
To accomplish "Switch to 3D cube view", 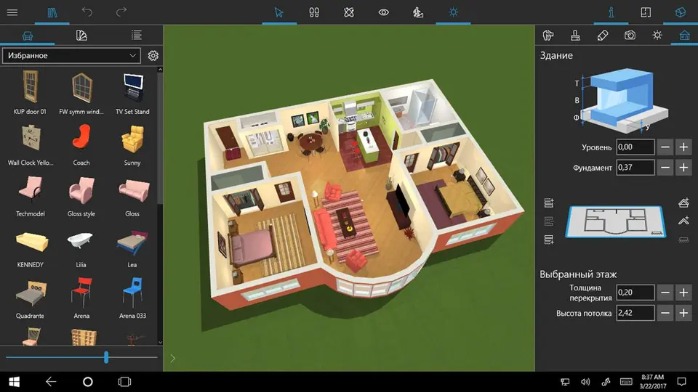I will [681, 12].
